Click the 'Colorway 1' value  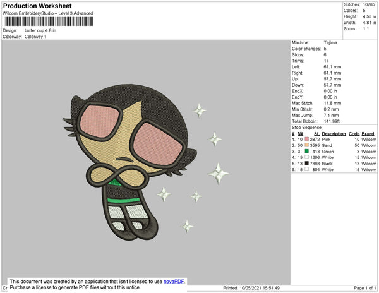tap(35, 37)
